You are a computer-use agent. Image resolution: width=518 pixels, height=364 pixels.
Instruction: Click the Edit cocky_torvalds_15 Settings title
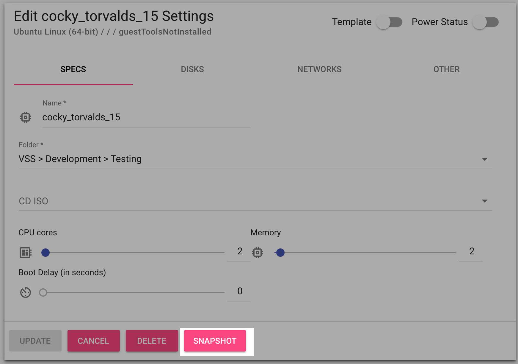[x=114, y=16]
